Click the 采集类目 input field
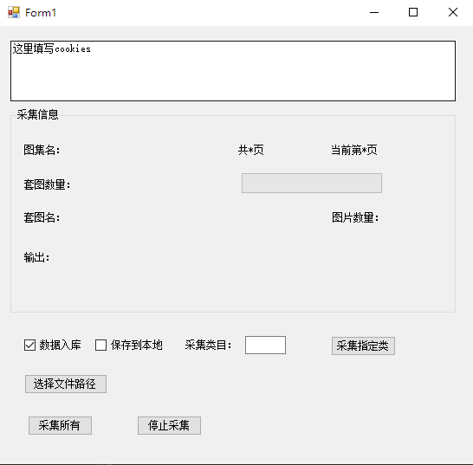The height and width of the screenshot is (465, 473). (x=265, y=345)
